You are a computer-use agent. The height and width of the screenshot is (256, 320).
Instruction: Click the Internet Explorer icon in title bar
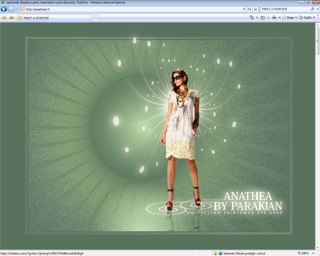[x=3, y=2]
